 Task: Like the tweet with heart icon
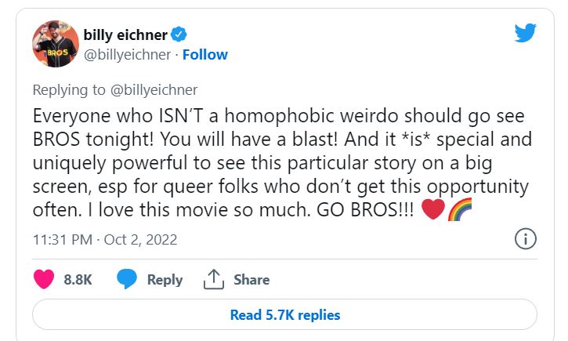(45, 279)
